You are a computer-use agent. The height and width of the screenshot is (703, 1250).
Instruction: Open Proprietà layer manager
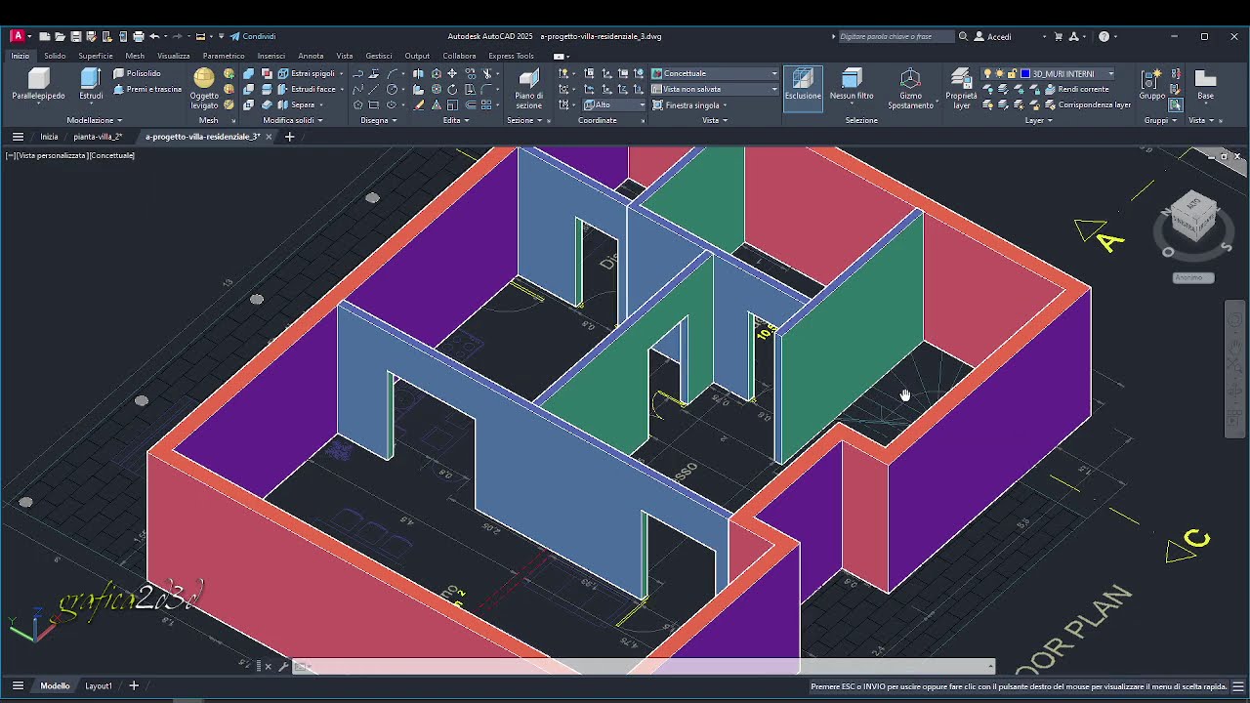(x=961, y=88)
